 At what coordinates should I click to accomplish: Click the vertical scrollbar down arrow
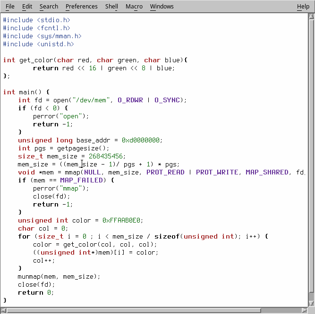tap(311, 302)
